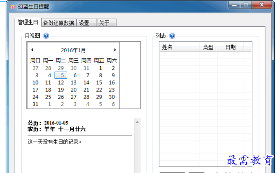Image resolution: width=276 pixels, height=173 pixels.
Task: Open the 设置 tab
Action: [x=87, y=23]
